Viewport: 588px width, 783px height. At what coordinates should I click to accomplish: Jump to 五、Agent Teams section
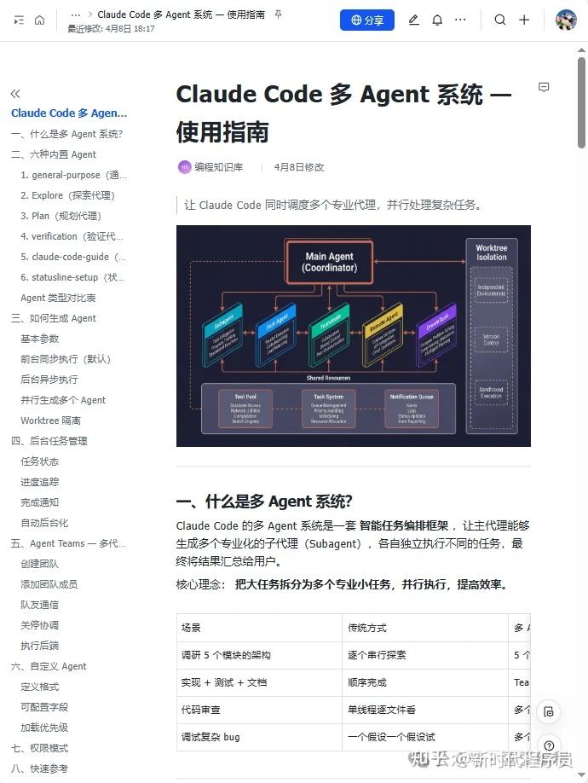(x=68, y=543)
